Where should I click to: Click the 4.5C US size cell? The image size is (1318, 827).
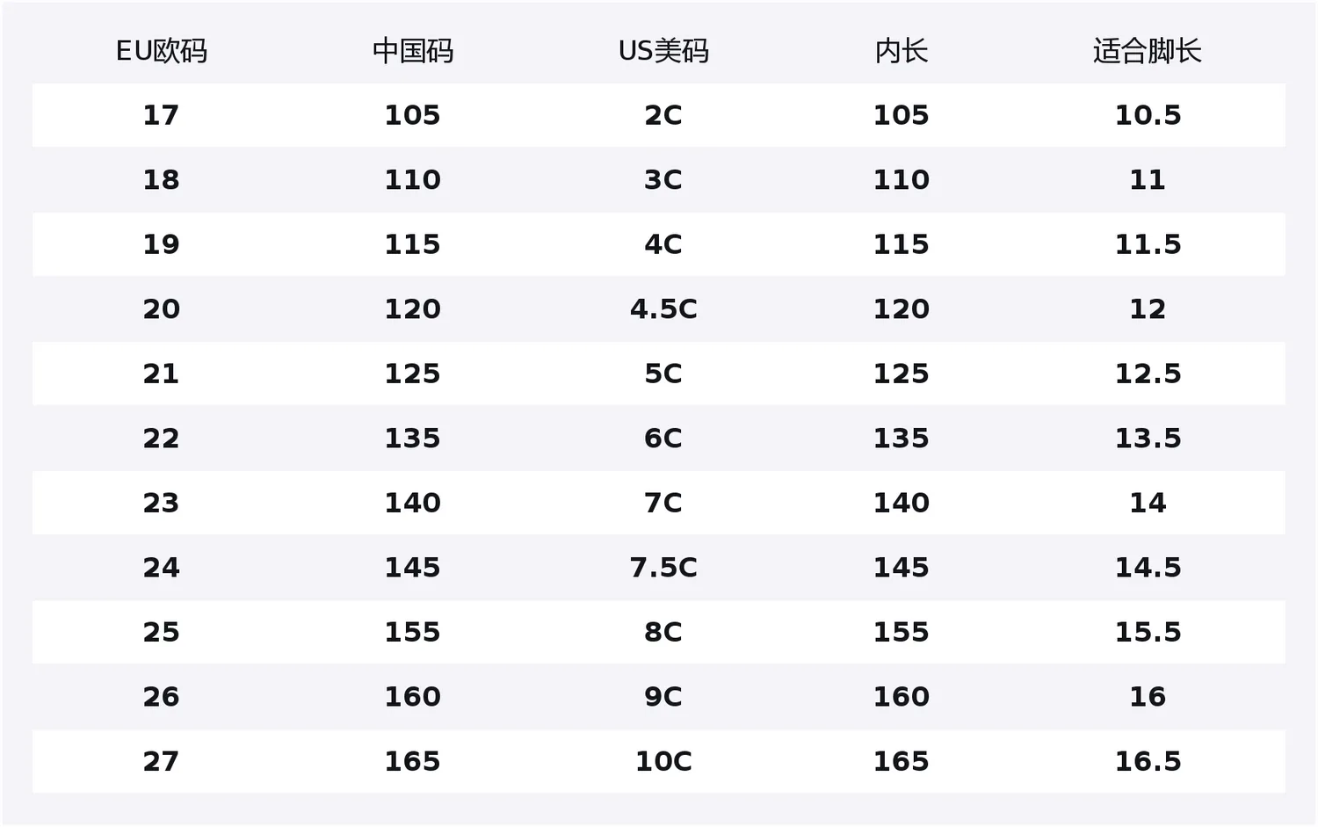coord(663,309)
